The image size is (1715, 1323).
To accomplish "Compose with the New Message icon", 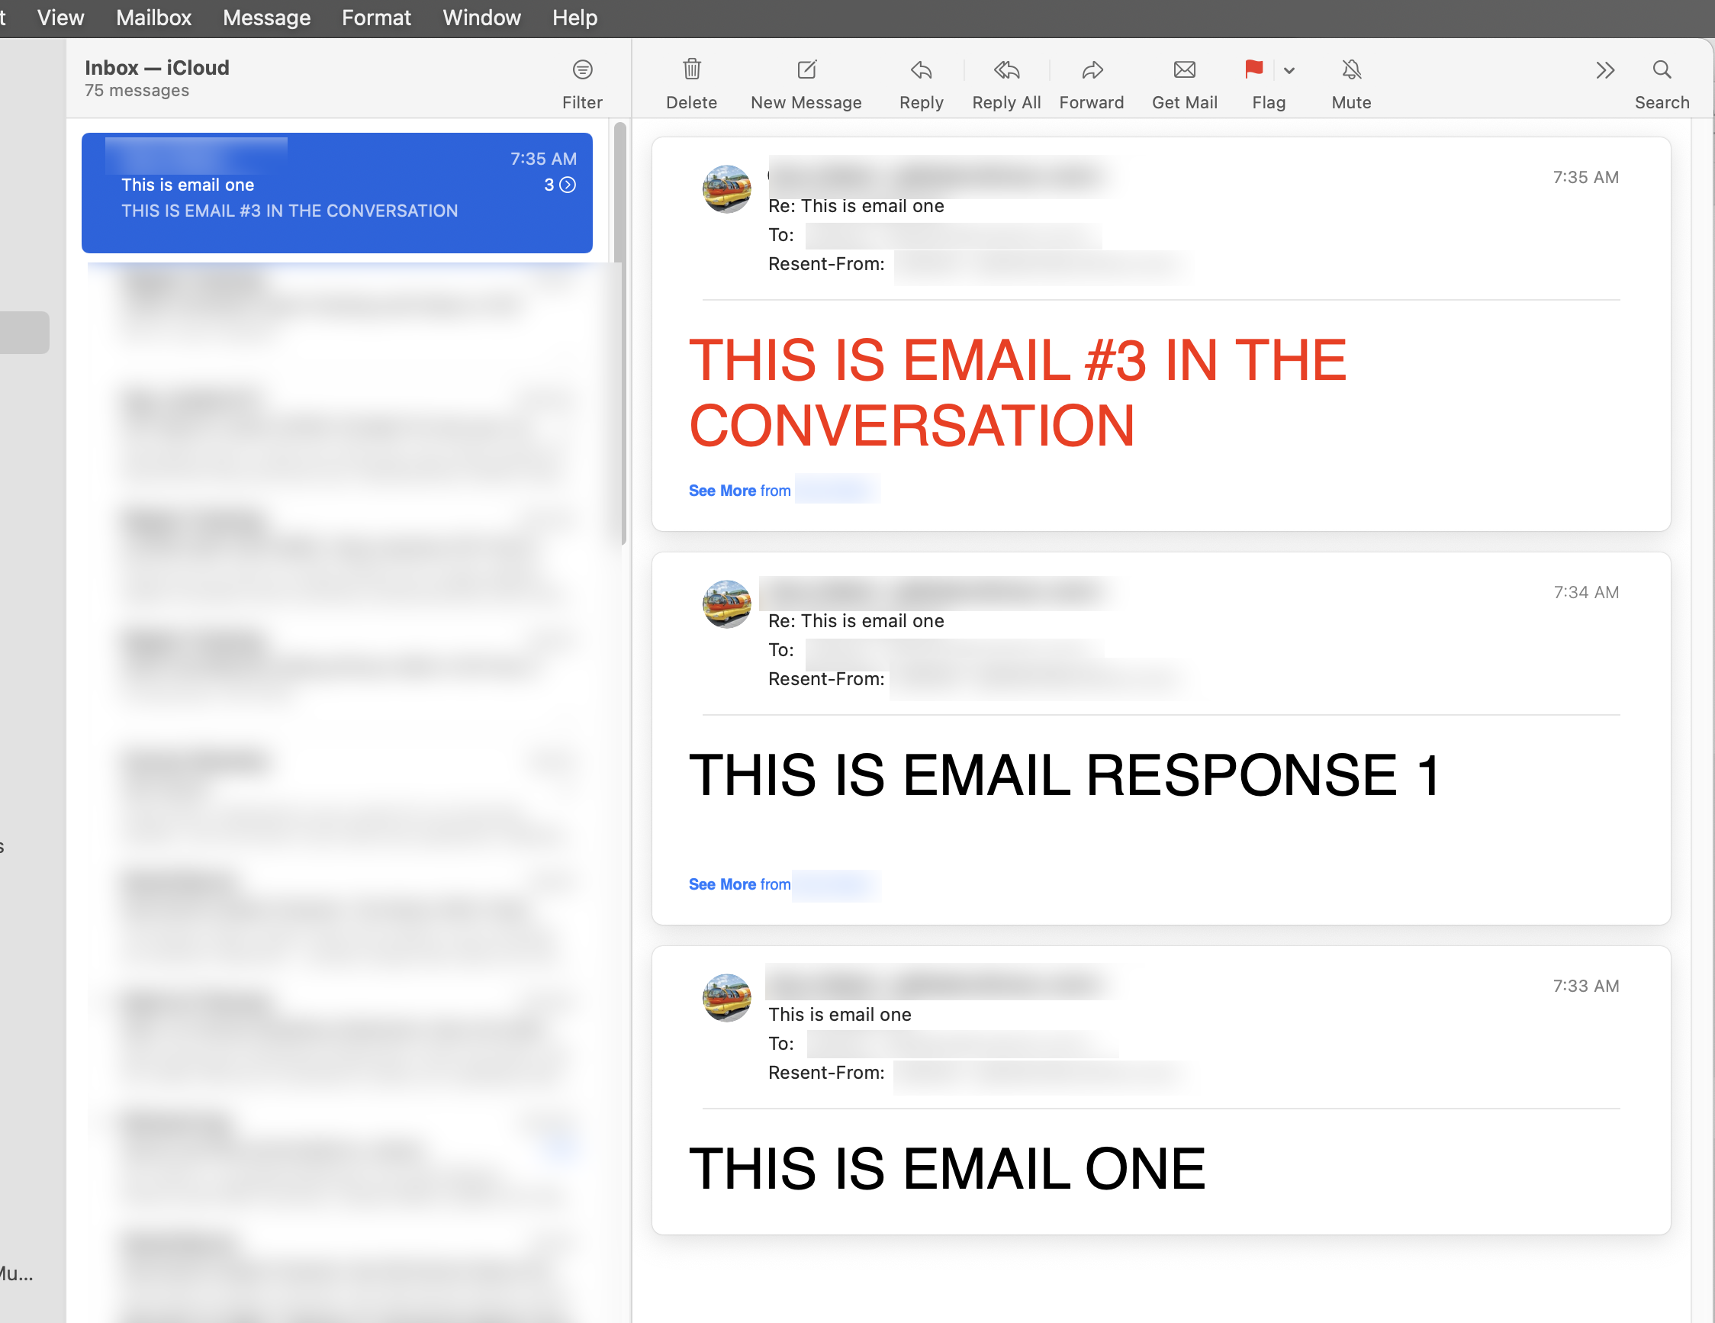I will 806,70.
